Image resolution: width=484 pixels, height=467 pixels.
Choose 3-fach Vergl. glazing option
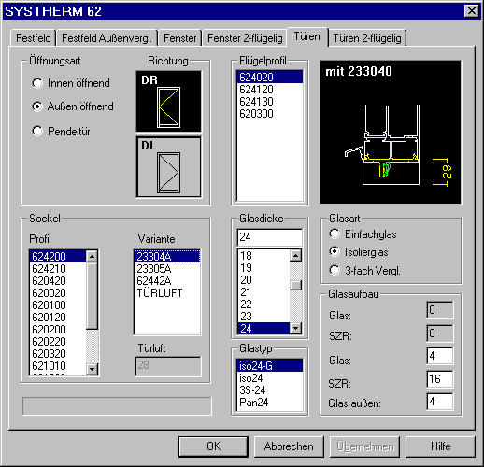(365, 271)
